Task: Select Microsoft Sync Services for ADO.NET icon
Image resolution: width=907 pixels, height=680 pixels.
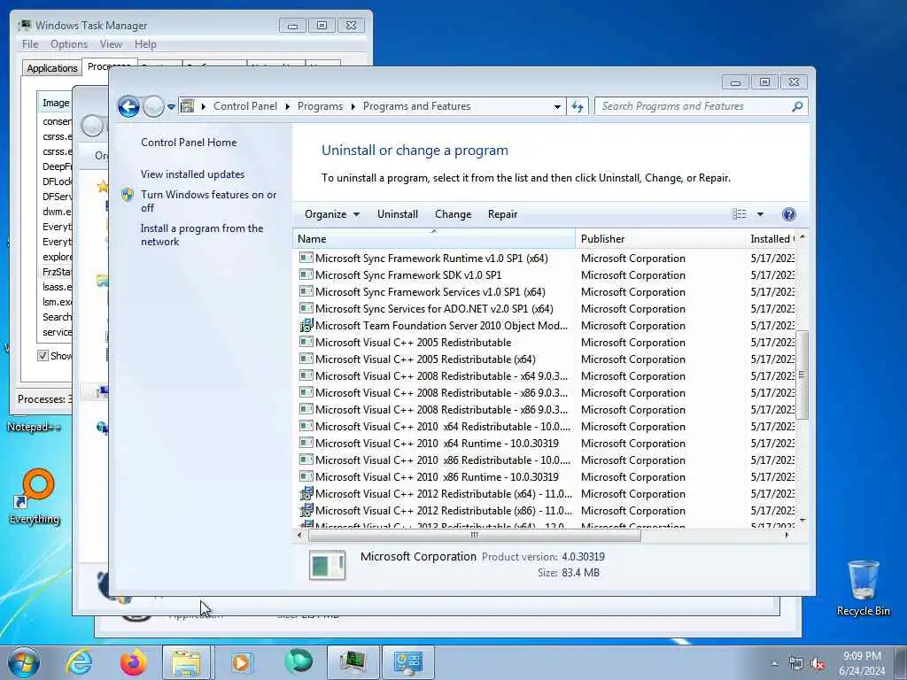Action: point(306,308)
